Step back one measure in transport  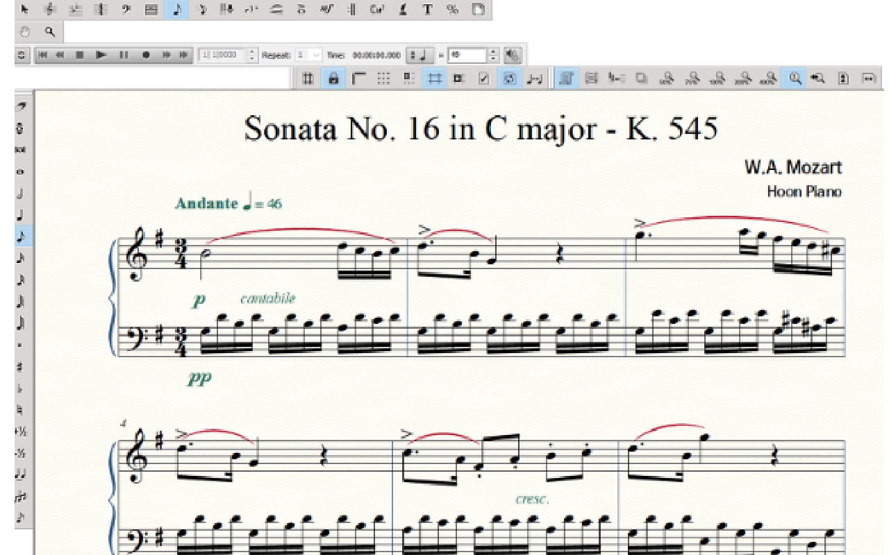click(60, 55)
